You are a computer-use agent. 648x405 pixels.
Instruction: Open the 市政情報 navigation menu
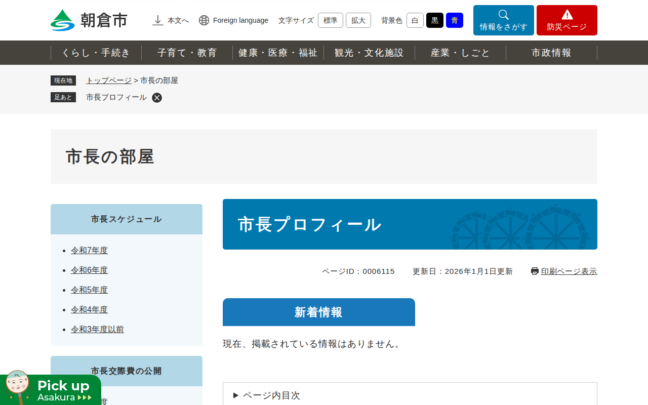pos(551,53)
